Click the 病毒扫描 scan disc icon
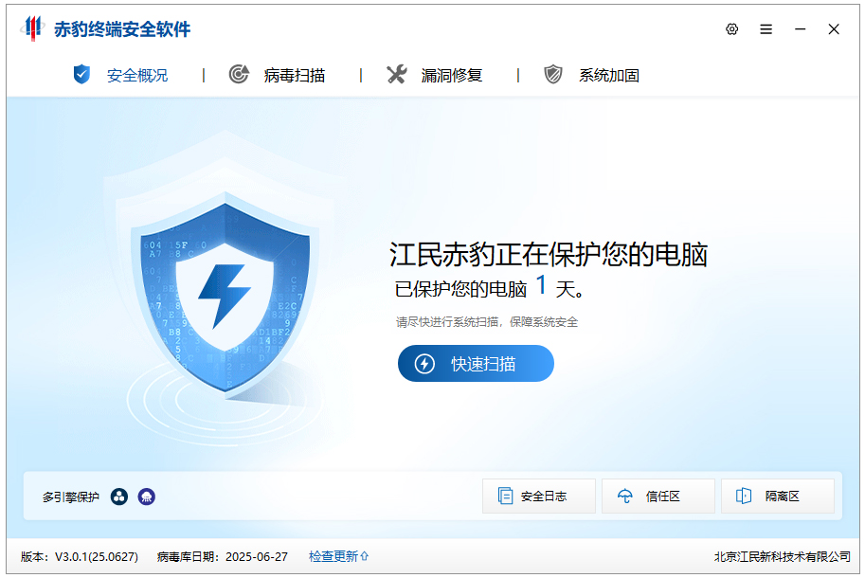Viewport: 865px width, 578px height. coord(237,74)
